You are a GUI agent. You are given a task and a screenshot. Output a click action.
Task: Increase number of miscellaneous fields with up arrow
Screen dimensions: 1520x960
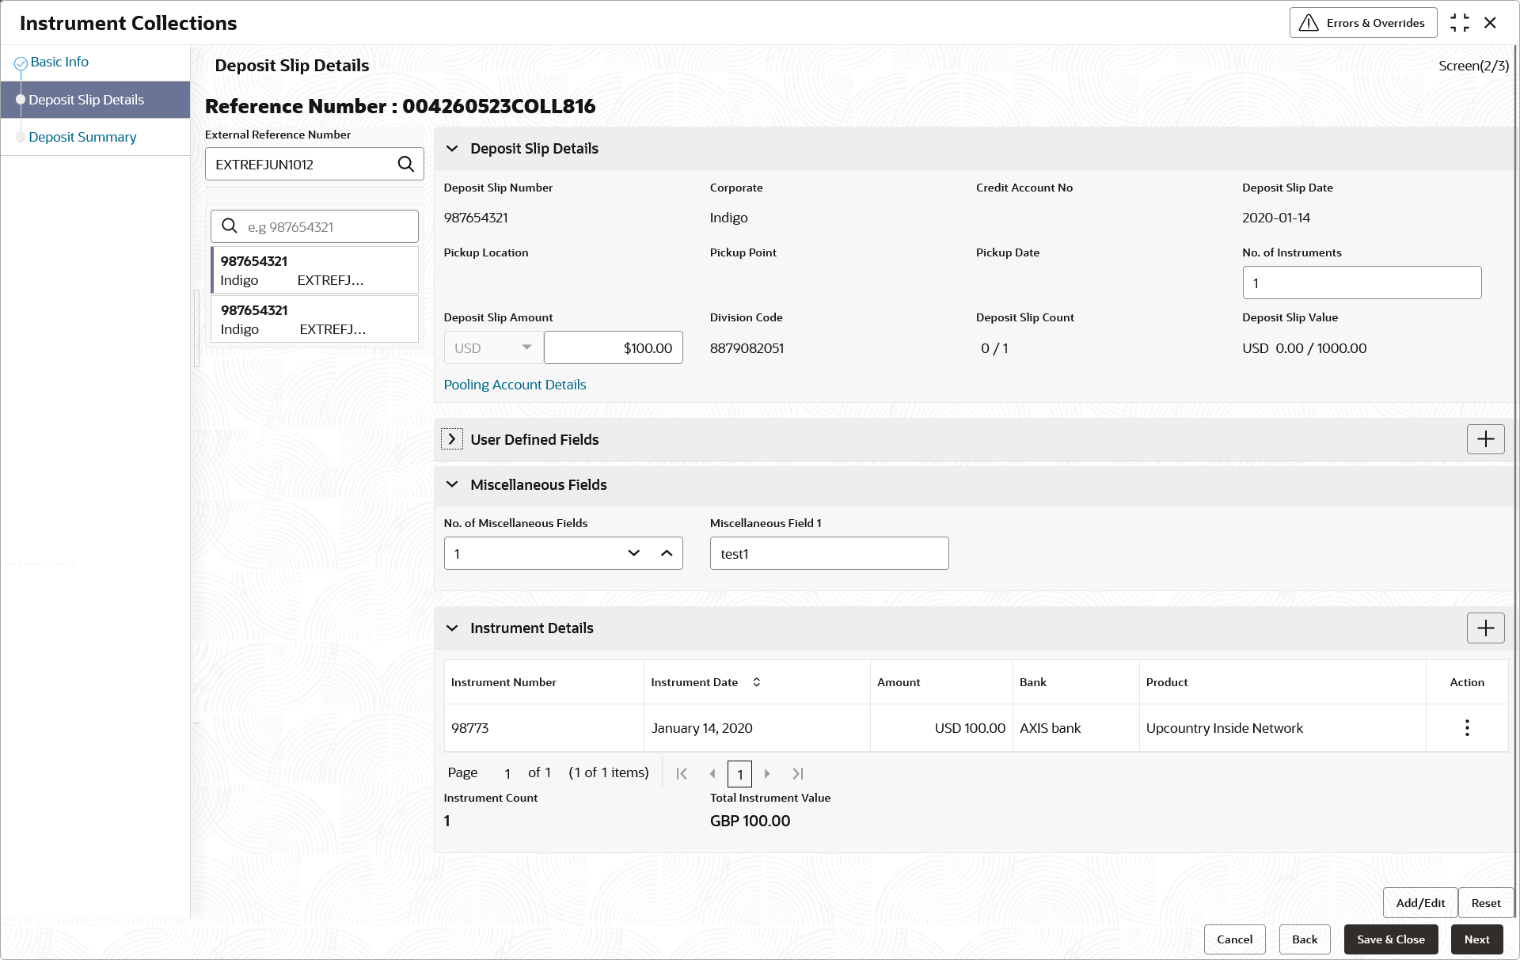click(667, 553)
